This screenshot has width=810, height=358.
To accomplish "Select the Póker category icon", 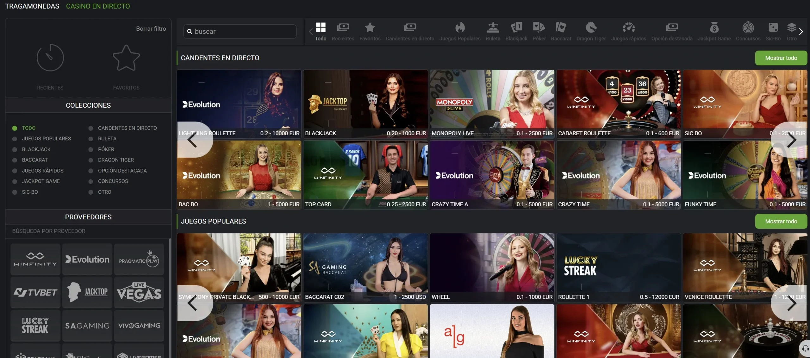I will coord(539,27).
